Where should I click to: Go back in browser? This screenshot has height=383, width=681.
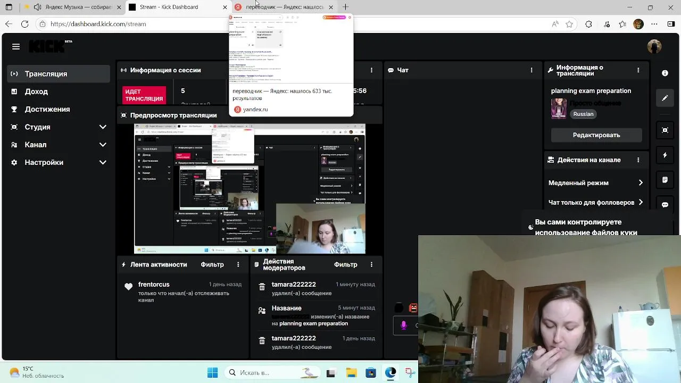pos(9,24)
